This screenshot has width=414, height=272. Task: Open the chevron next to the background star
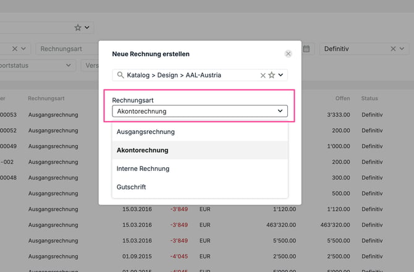coord(87,27)
